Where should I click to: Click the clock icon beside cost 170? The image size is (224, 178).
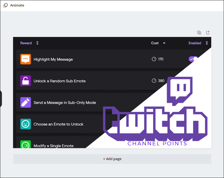coord(154,59)
